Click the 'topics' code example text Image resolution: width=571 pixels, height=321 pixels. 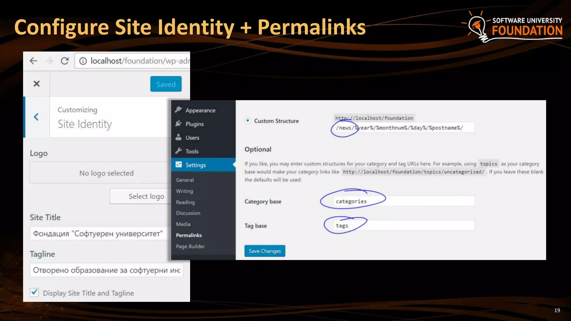click(x=488, y=164)
